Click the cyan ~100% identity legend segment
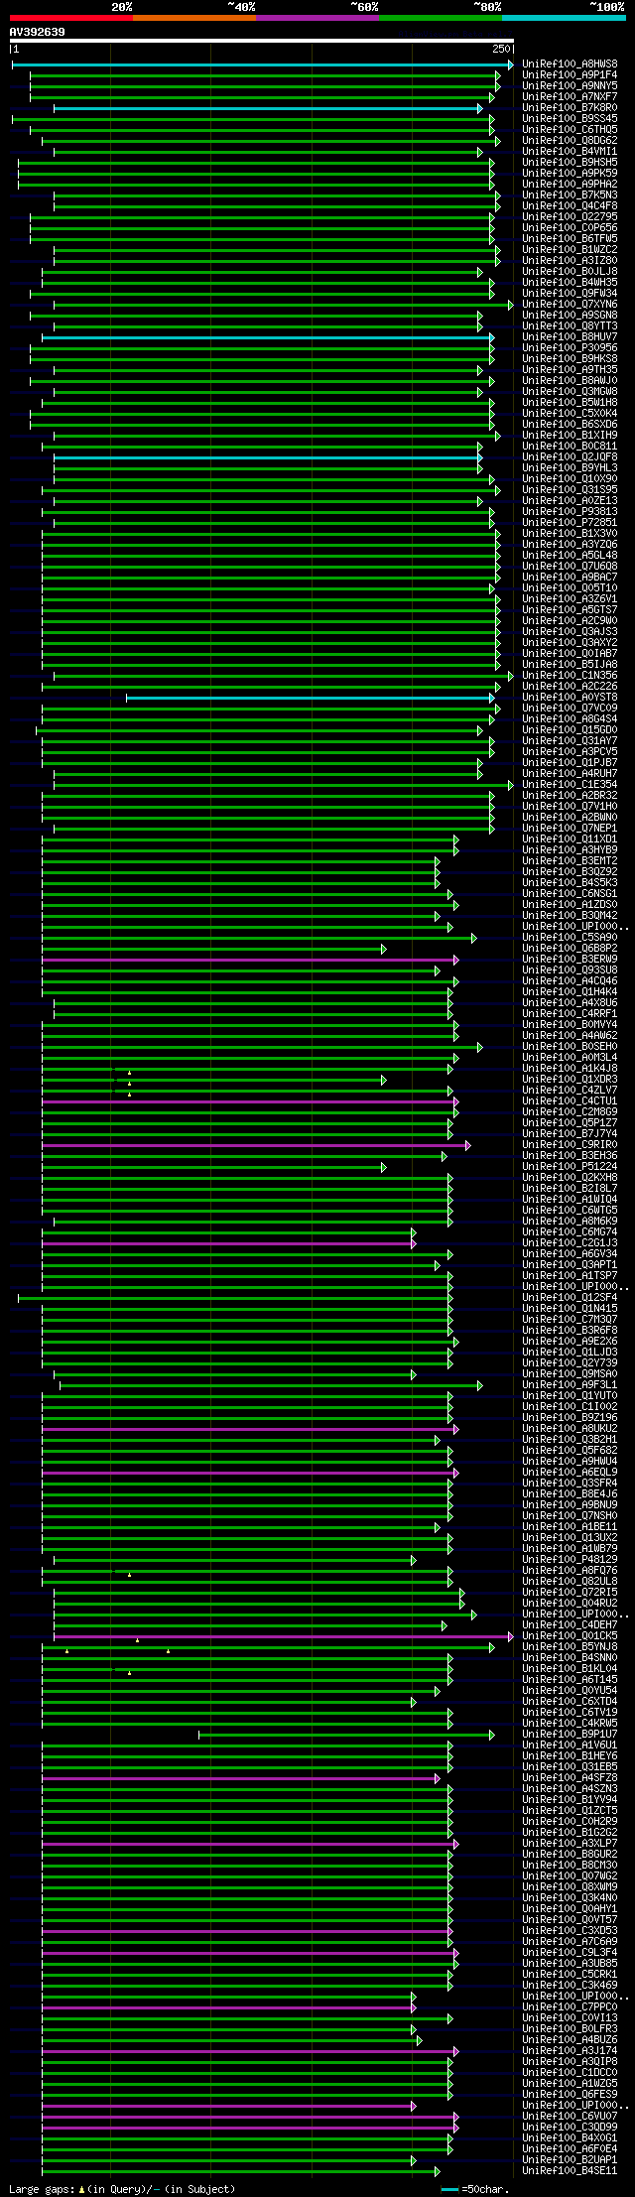Image resolution: width=635 pixels, height=2197 pixels. coord(564,18)
